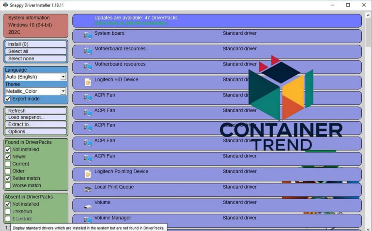Screen dimensions: 372x231
Task: Click the System information panel
Action: click(x=36, y=26)
